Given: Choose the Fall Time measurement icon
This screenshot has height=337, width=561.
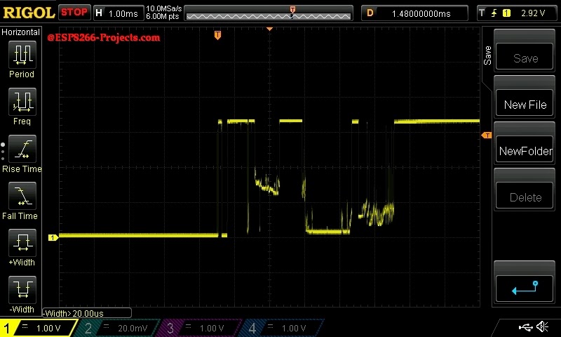Looking at the screenshot, I should coord(22,196).
